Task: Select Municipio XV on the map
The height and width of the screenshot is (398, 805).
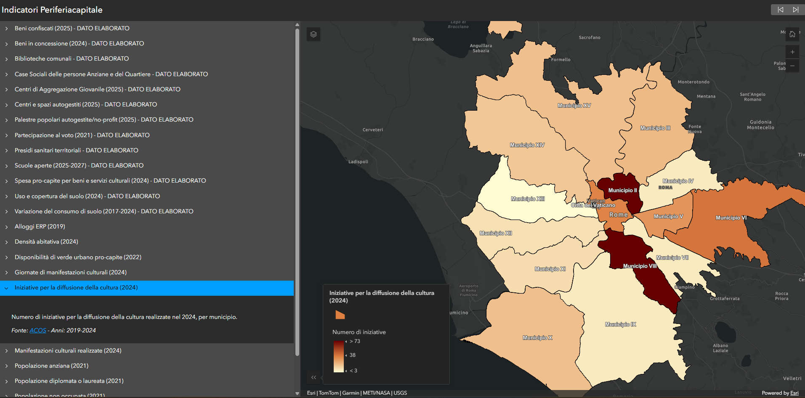Action: [574, 106]
